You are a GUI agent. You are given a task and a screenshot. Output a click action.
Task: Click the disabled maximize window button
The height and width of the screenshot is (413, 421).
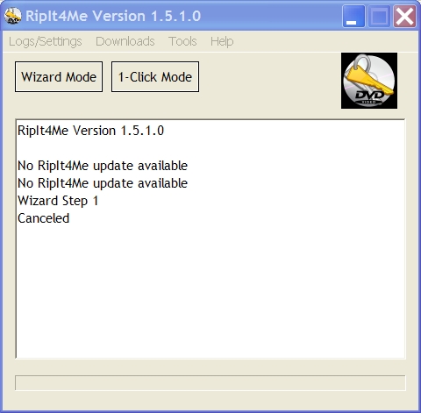pos(379,16)
